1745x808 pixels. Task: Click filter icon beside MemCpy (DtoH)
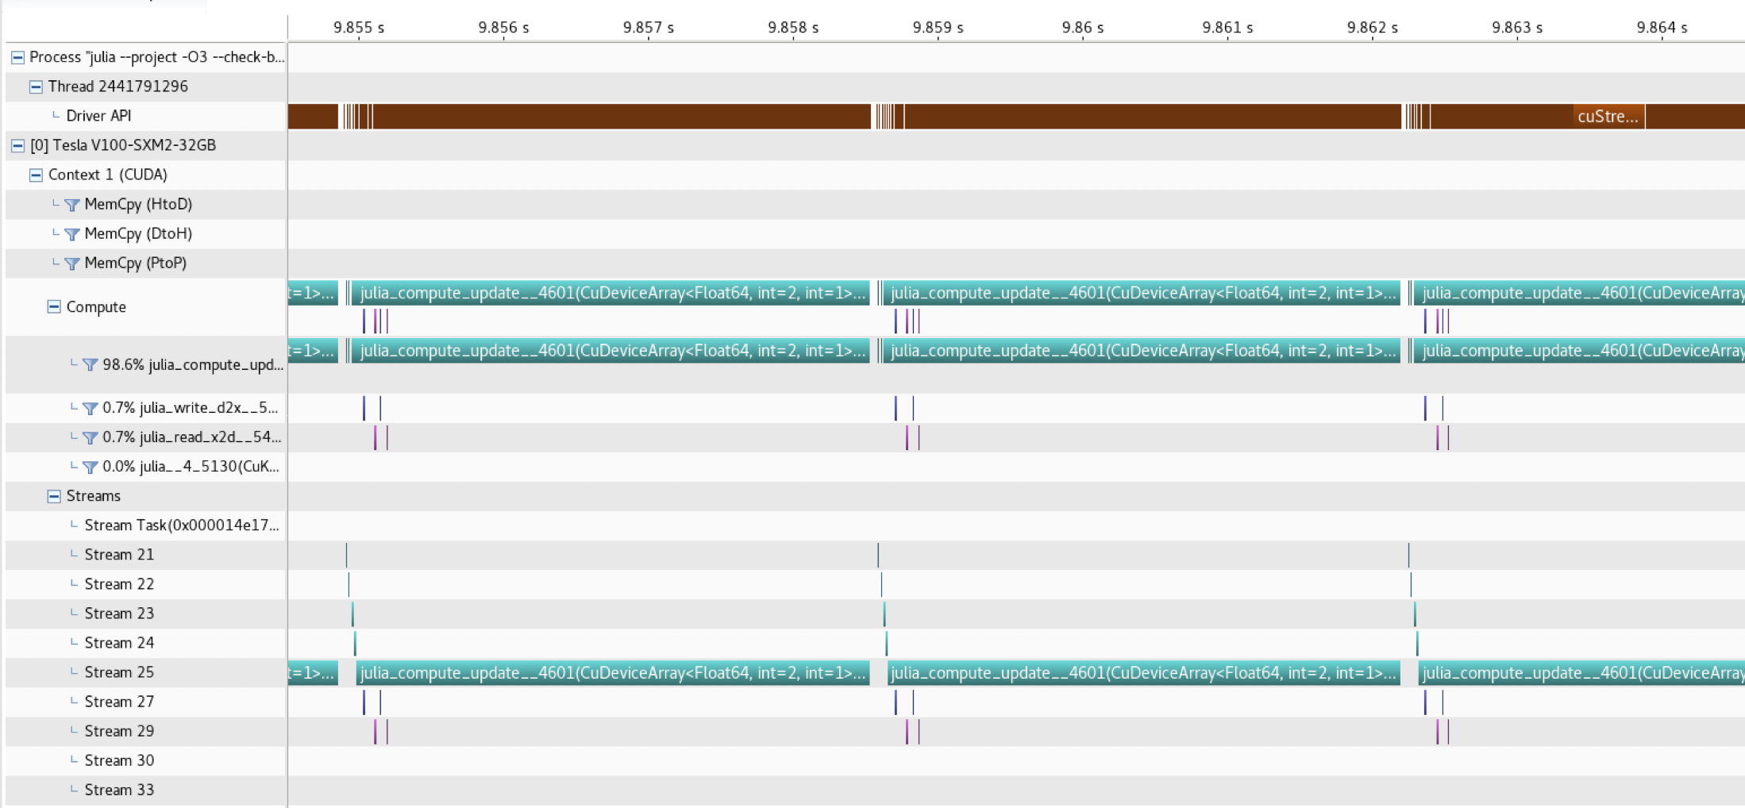72,234
